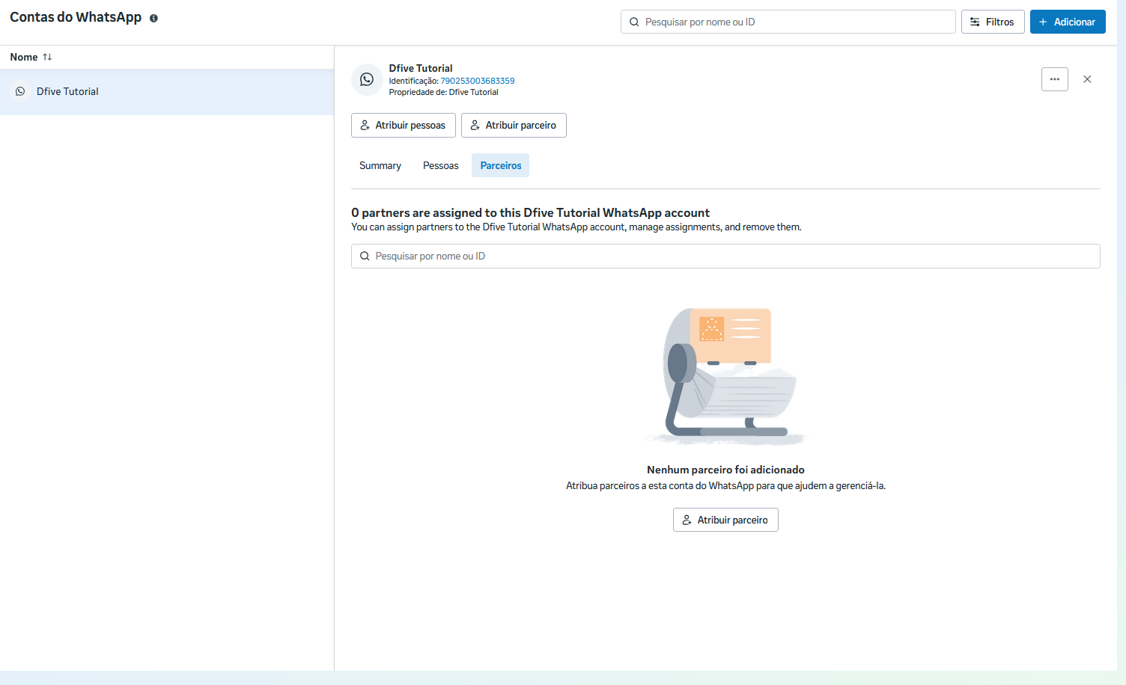The image size is (1126, 685).
Task: Click the sort arrows next to Nome
Action: pos(47,57)
